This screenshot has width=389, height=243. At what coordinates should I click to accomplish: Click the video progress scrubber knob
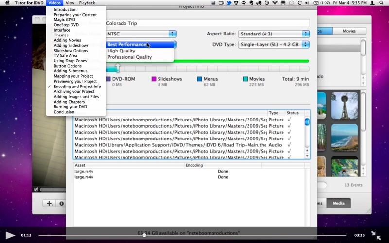[x=144, y=235]
